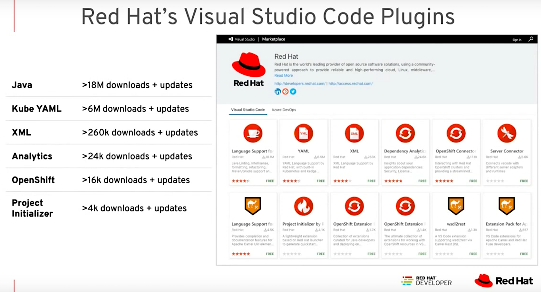The image size is (541, 292).
Task: Select the Visual Studio Code tab
Action: (248, 110)
